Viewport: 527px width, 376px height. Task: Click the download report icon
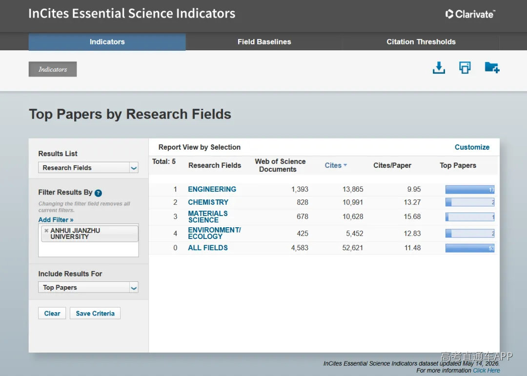coord(439,68)
